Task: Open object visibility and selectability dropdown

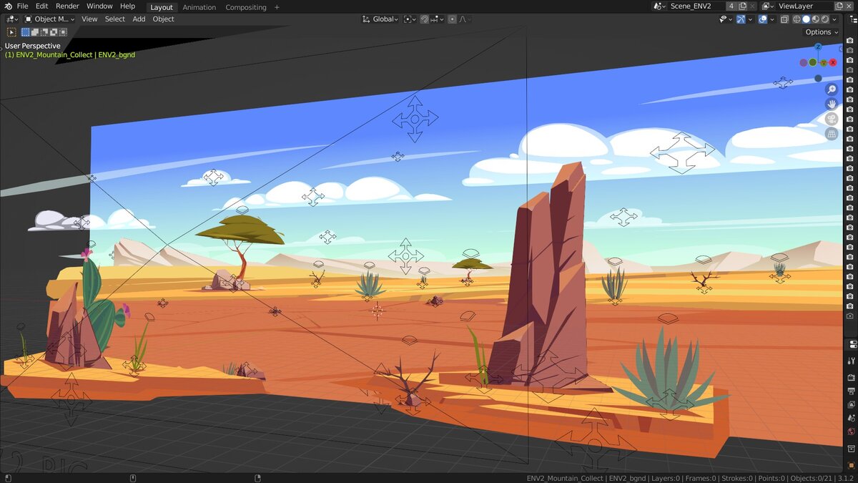Action: tap(726, 19)
